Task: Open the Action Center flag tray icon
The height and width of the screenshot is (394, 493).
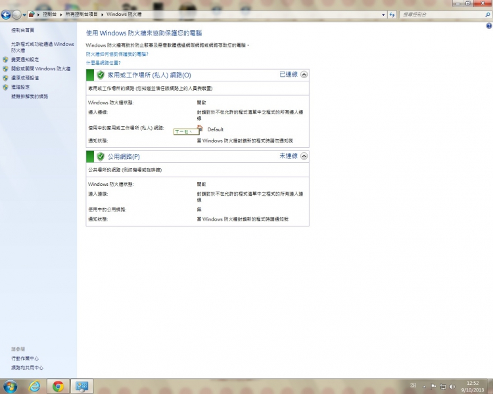Action: (x=433, y=387)
